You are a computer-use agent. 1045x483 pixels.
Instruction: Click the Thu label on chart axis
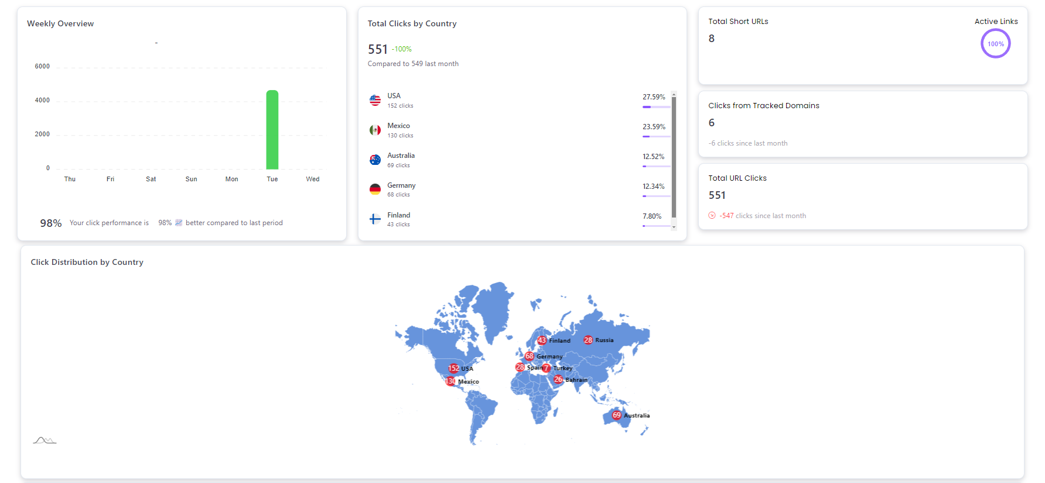(x=70, y=179)
